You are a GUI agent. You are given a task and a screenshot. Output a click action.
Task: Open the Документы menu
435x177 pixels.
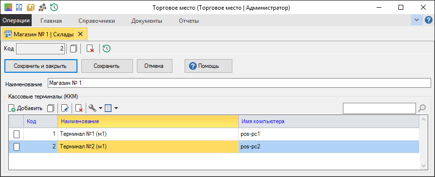[x=147, y=21]
